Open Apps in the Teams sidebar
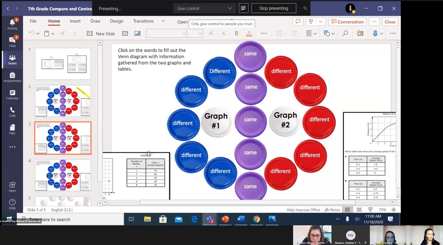The height and width of the screenshot is (245, 443). tap(12, 187)
